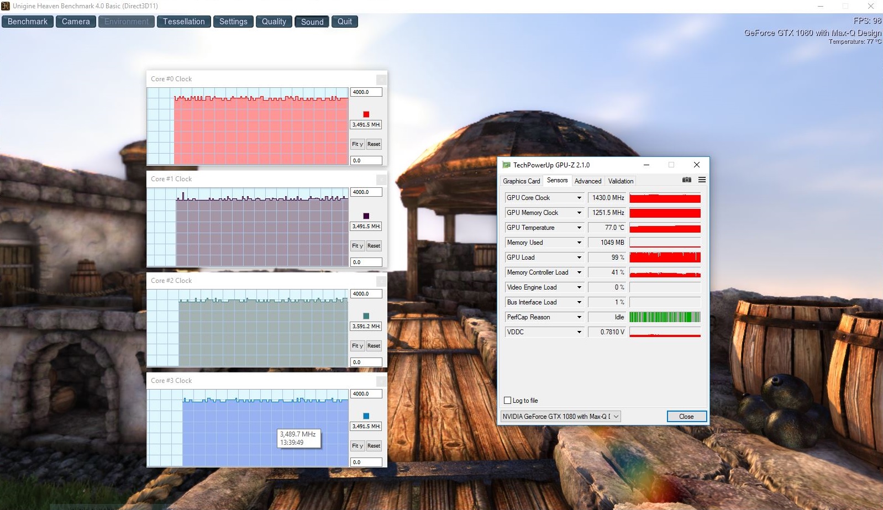Image resolution: width=883 pixels, height=510 pixels.
Task: Click Reset on Core #1 Clock
Action: tap(374, 246)
